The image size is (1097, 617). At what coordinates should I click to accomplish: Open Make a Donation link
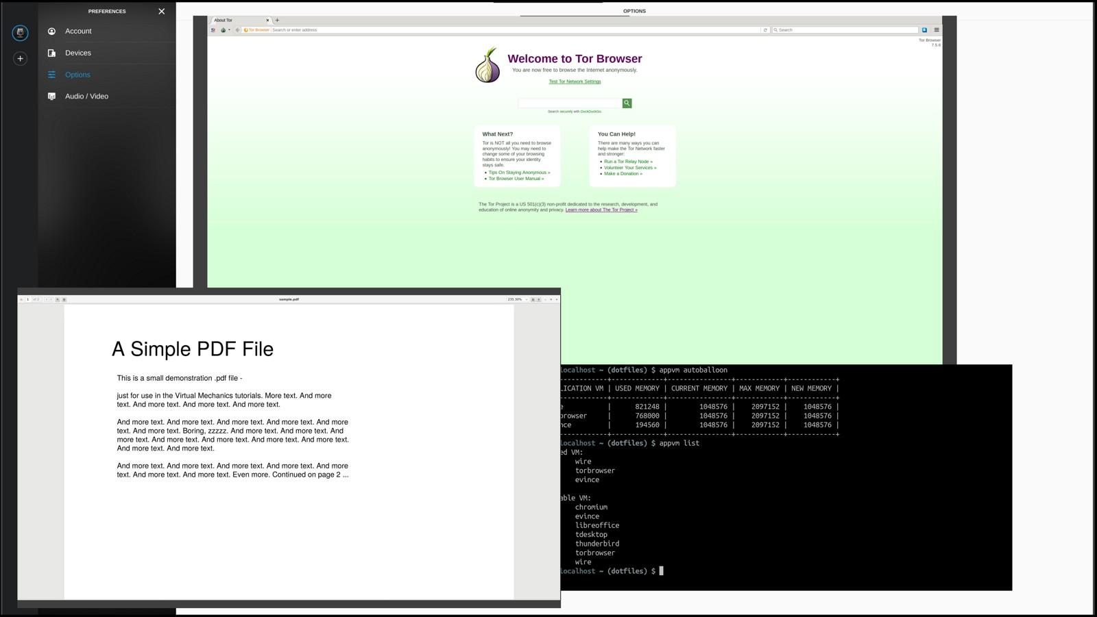[623, 174]
